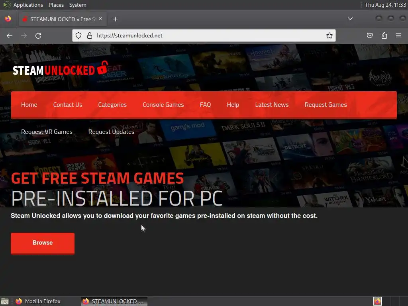Open the System menu in top panel

tap(78, 5)
